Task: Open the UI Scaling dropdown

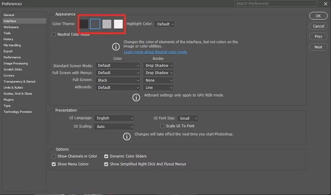Action: pos(114,126)
